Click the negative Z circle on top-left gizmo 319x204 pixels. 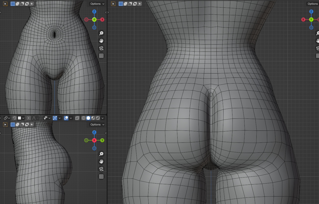point(94,27)
